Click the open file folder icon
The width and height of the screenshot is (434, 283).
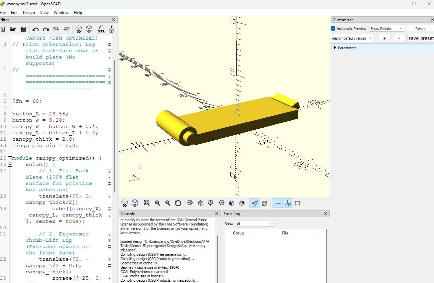[13, 30]
